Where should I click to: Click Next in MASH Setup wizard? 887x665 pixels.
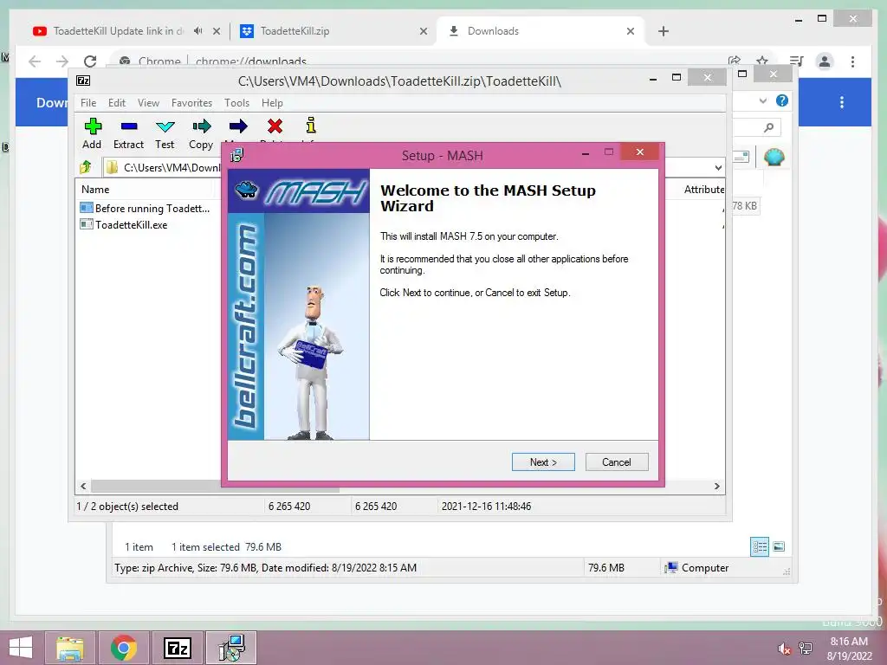click(x=543, y=462)
